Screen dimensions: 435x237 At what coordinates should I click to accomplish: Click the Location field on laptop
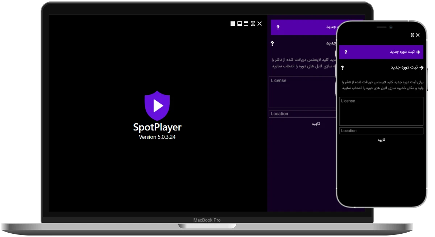[303, 114]
